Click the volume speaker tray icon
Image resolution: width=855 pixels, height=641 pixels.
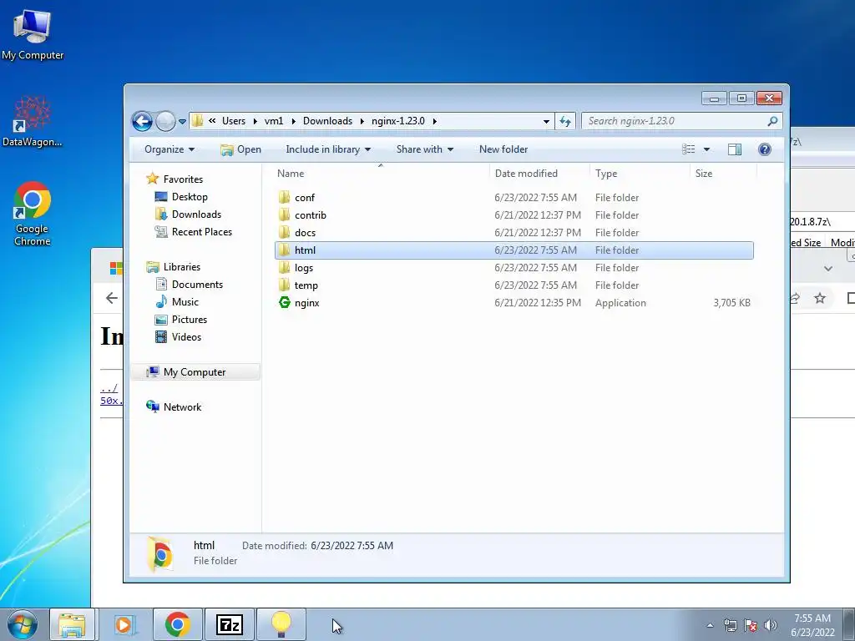770,625
